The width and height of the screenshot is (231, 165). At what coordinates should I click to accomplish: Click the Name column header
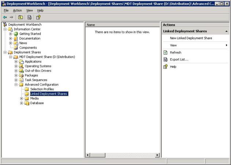tap(122, 25)
